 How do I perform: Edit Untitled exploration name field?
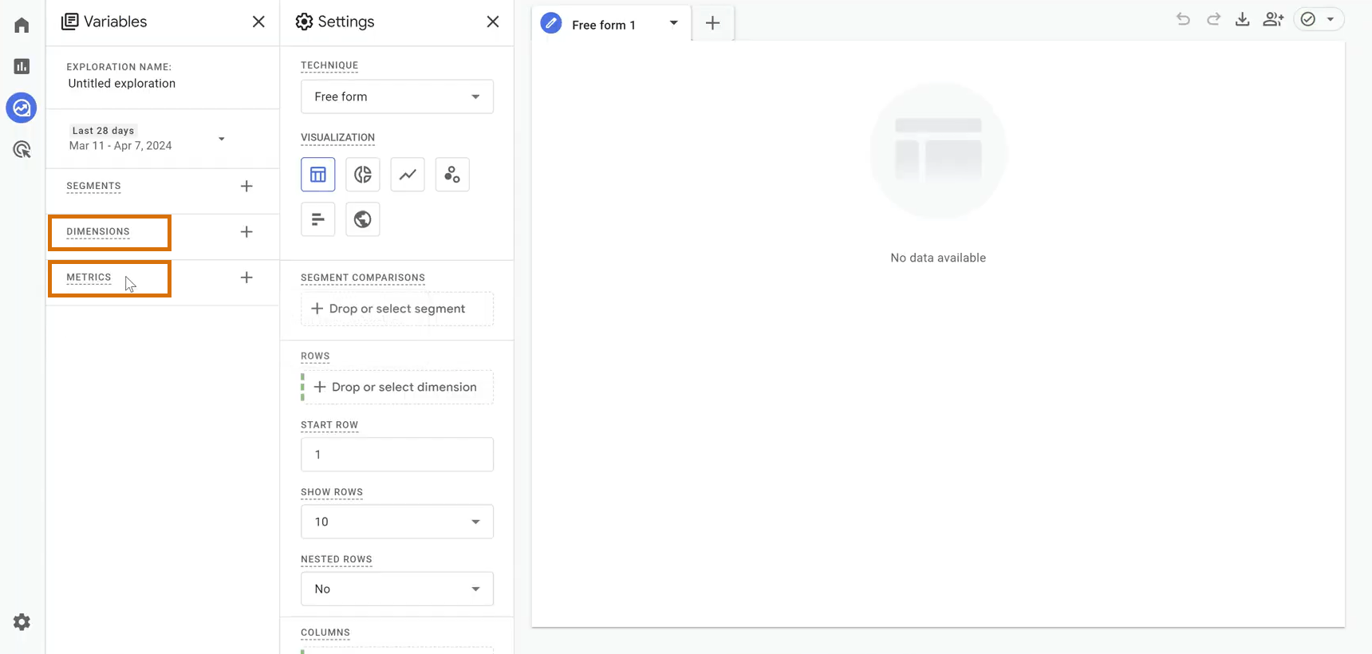(122, 83)
